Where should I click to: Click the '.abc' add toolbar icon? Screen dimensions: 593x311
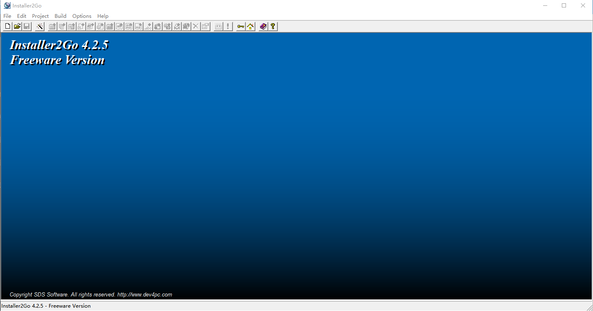148,27
